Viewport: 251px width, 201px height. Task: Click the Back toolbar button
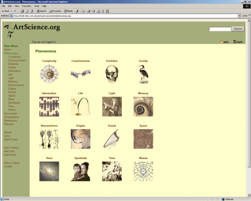coord(5,11)
